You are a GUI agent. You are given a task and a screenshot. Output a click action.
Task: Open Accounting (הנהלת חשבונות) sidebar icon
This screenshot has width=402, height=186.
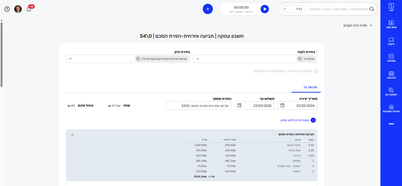point(391,109)
